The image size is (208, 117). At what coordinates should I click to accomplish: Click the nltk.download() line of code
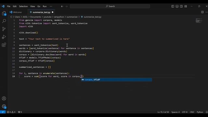click(29, 32)
